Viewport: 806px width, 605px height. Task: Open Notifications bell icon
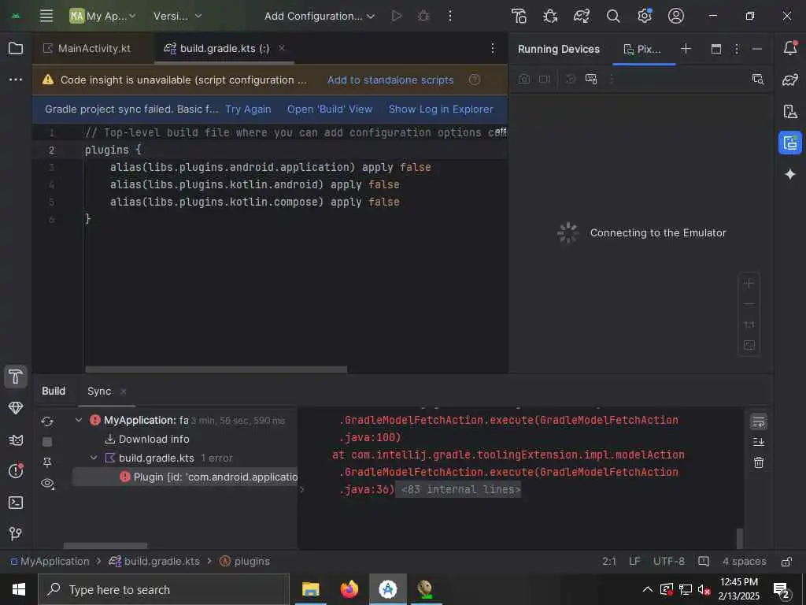(x=790, y=48)
